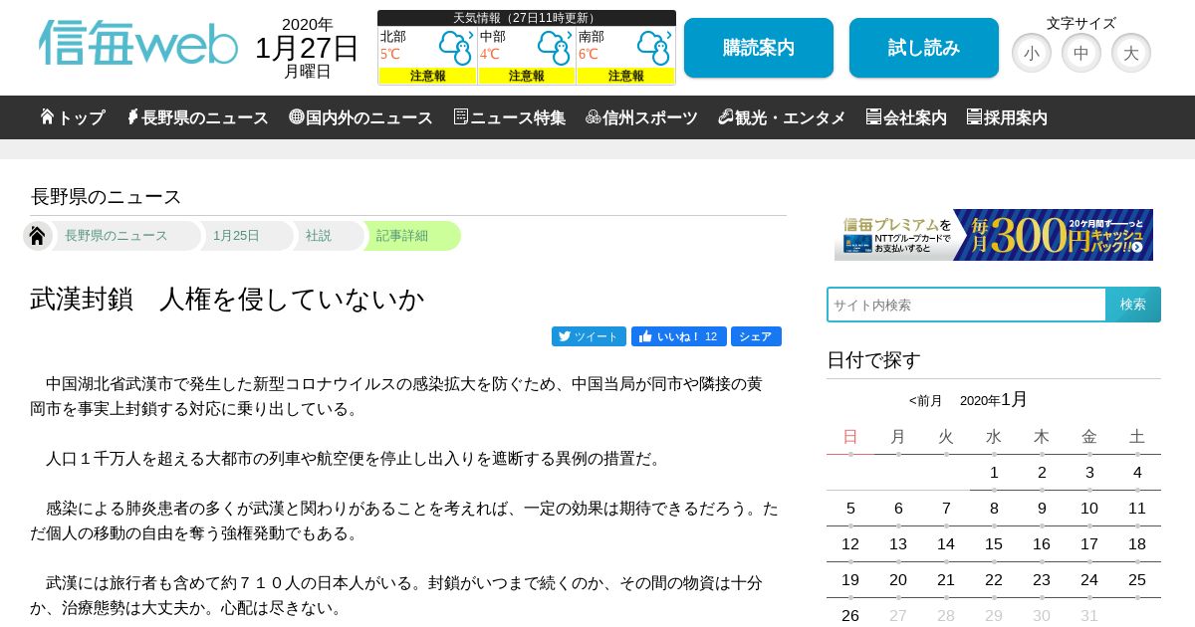Image resolution: width=1195 pixels, height=627 pixels.
Task: Open トップ in the navigation bar
Action: tap(73, 117)
